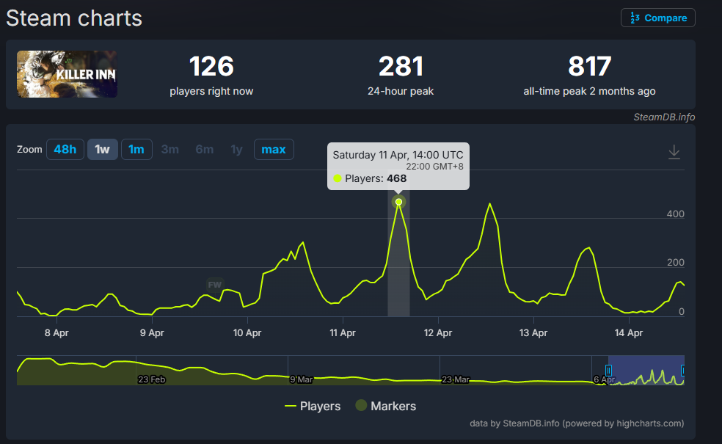The height and width of the screenshot is (444, 722).
Task: Switch zoom to 1m
Action: [136, 150]
